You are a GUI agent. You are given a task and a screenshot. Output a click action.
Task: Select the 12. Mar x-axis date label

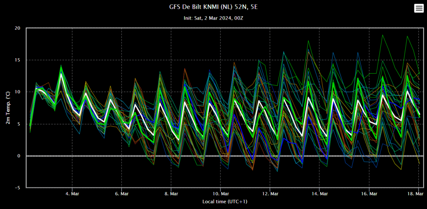point(270,194)
